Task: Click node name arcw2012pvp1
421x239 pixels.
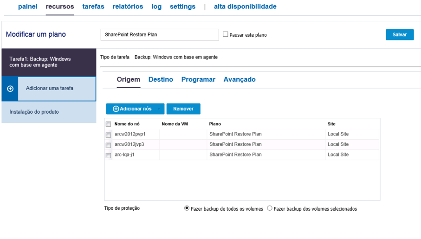Action: tap(130, 134)
